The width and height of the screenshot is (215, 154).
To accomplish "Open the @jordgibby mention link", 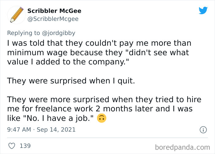I will coord(59,33).
